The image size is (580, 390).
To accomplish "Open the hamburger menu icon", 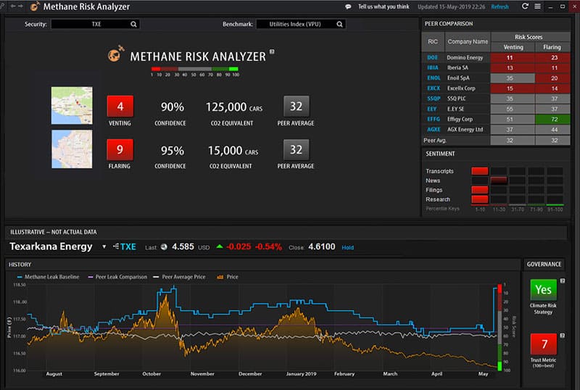I will (537, 7).
